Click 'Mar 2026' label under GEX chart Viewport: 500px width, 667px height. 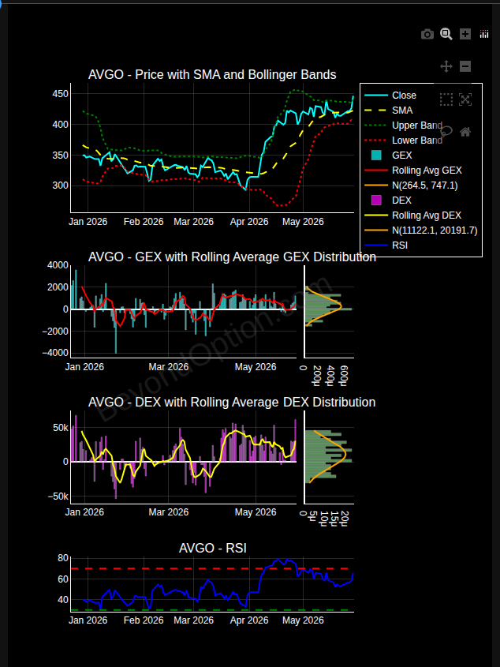tap(168, 367)
